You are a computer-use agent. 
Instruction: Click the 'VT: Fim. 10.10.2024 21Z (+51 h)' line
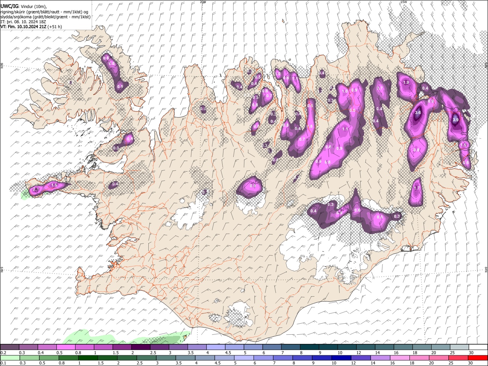[31, 27]
